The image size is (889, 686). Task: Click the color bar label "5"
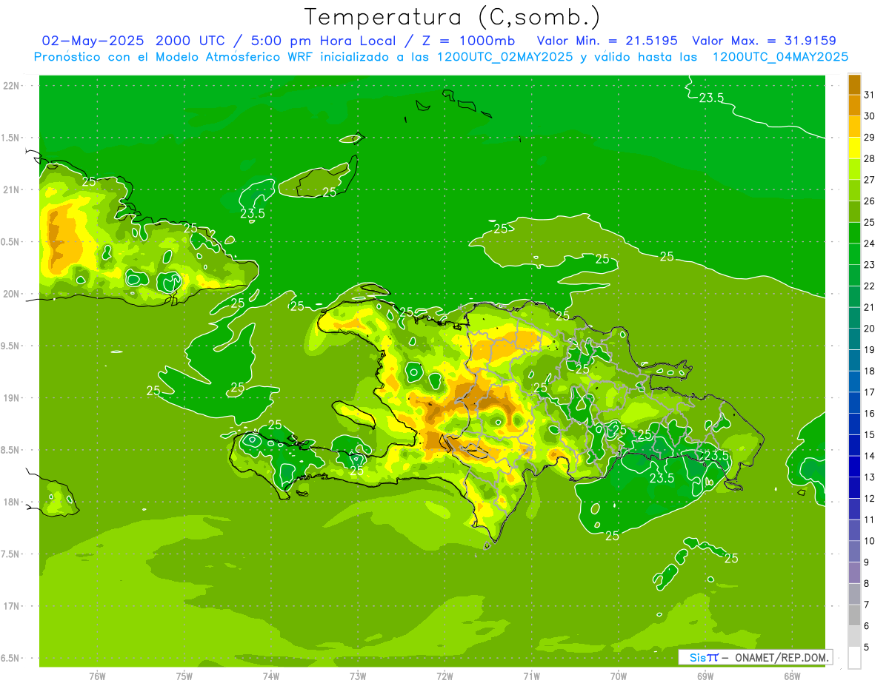[867, 648]
